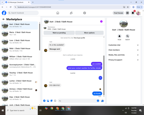This screenshot has width=144, height=115.
Task: Click the Windows taskbar search box
Action: pos(22,110)
